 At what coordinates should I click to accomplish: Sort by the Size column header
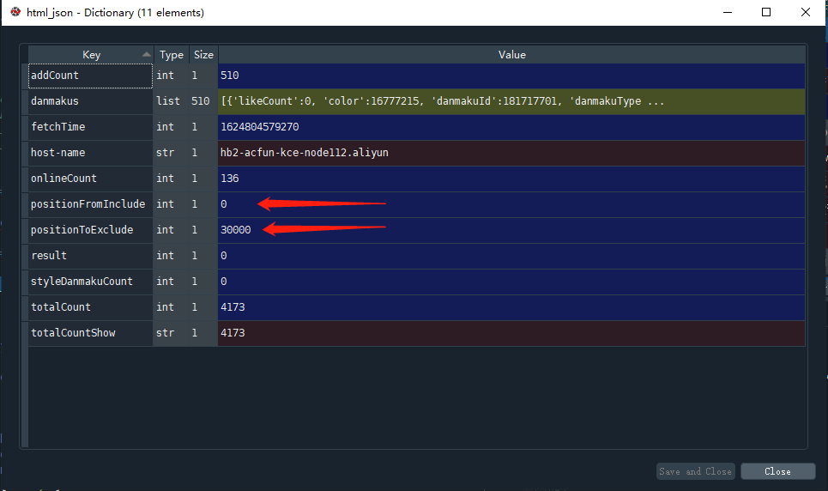click(203, 54)
